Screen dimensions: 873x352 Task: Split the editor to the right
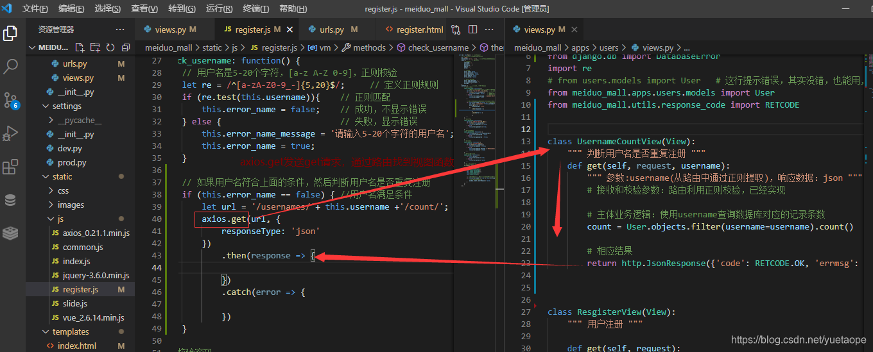(472, 29)
